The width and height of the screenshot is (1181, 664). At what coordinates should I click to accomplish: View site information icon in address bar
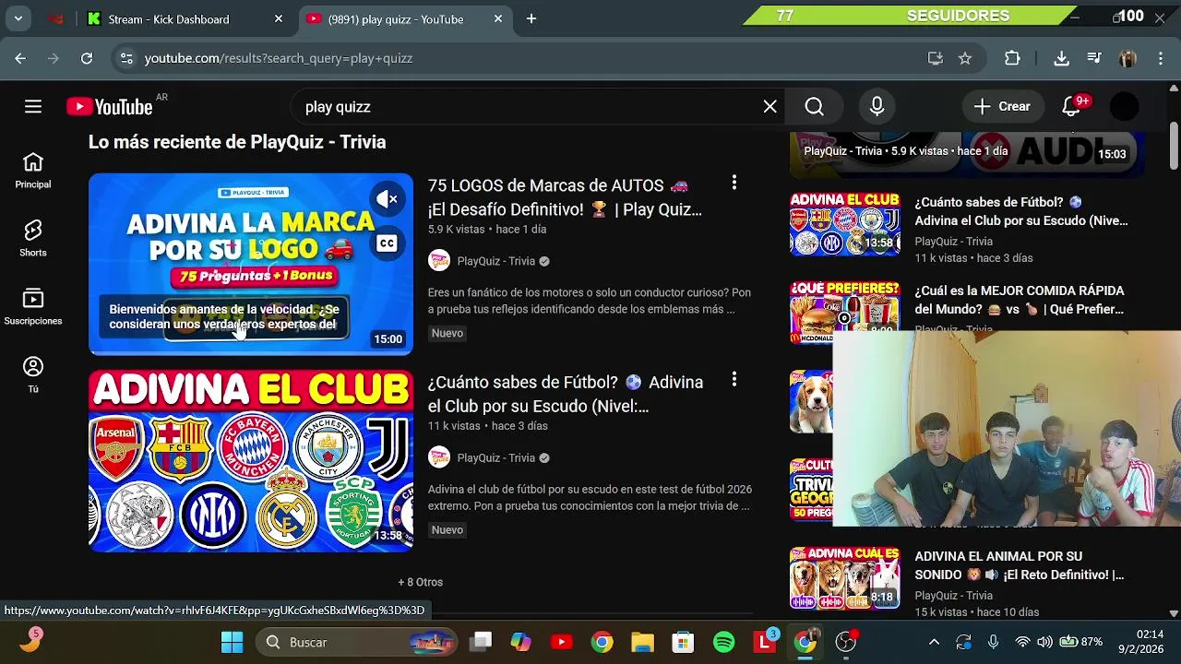(127, 58)
